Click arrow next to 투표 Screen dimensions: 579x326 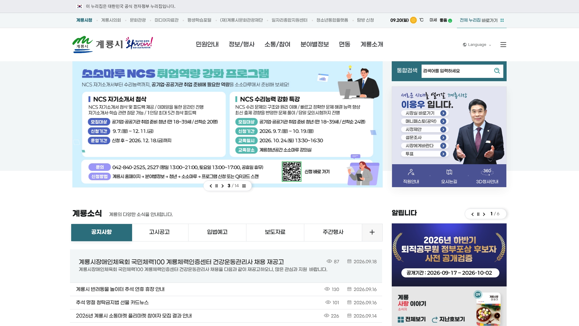tap(443, 154)
